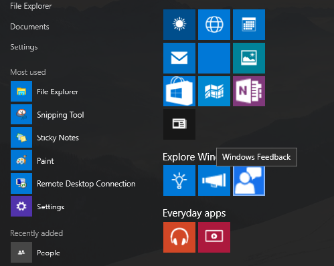The height and width of the screenshot is (266, 334).
Task: Click the Most used section heading
Action: [x=28, y=72]
